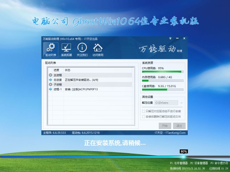Click the 访问官网 home icon
230x172 pixels.
[98, 50]
